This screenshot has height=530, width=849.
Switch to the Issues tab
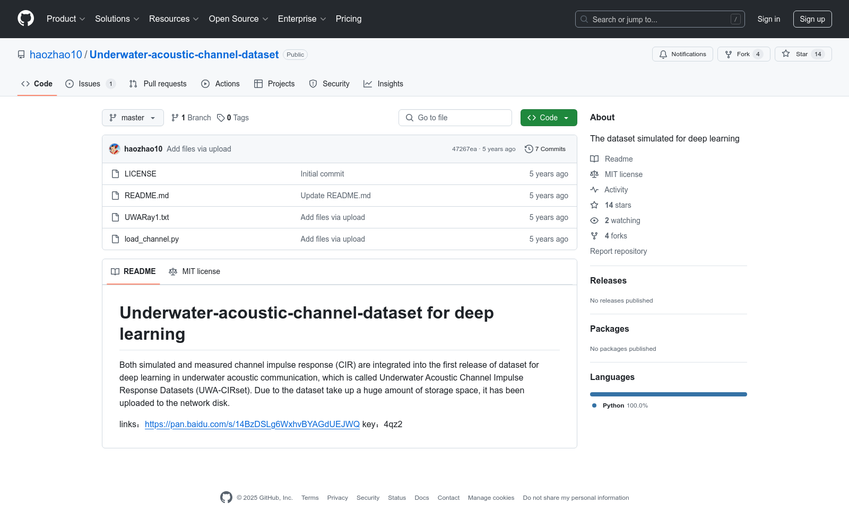(90, 84)
